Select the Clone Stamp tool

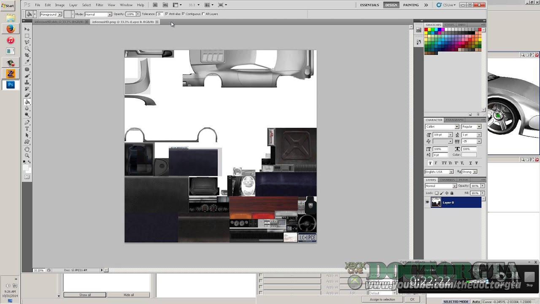(27, 82)
